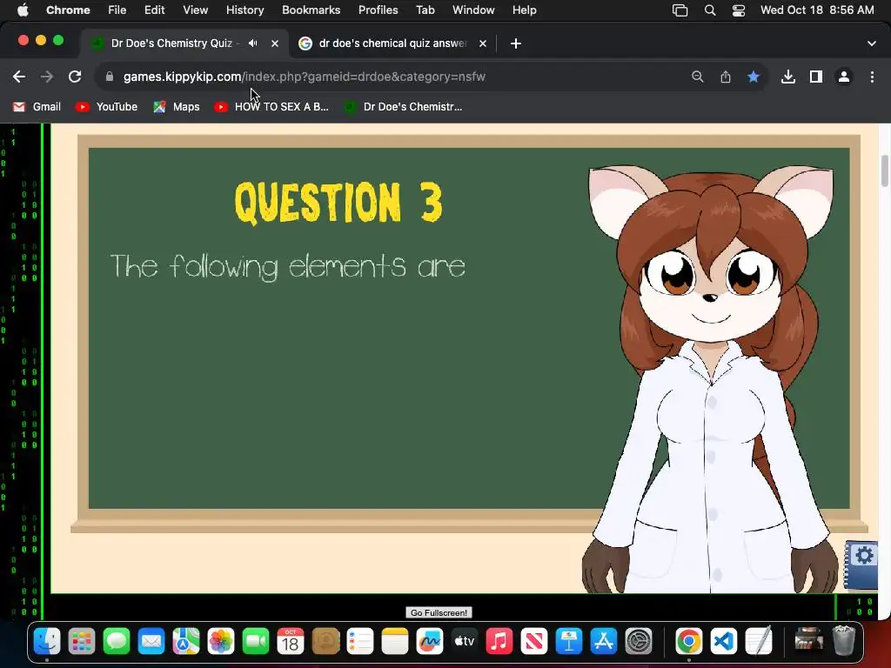Open the View menu
Viewport: 891px width, 668px height.
(196, 10)
